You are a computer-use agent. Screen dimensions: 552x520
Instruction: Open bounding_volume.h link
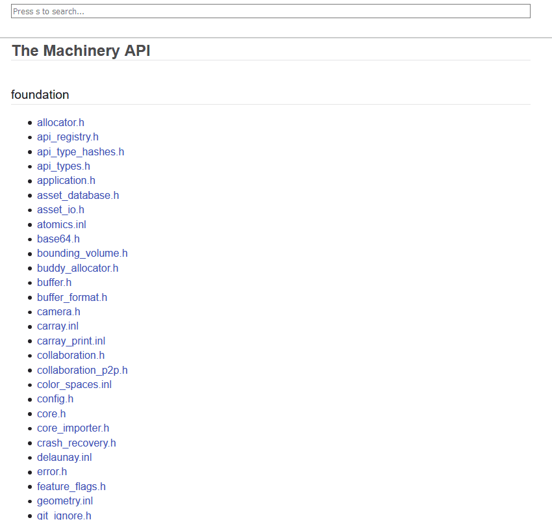tap(82, 253)
